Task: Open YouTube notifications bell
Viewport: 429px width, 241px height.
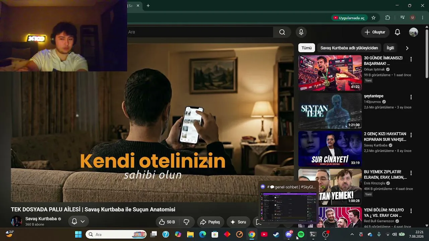Action: (397, 32)
